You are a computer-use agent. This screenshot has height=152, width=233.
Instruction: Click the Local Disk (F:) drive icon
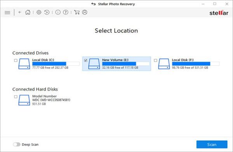coord(164,64)
